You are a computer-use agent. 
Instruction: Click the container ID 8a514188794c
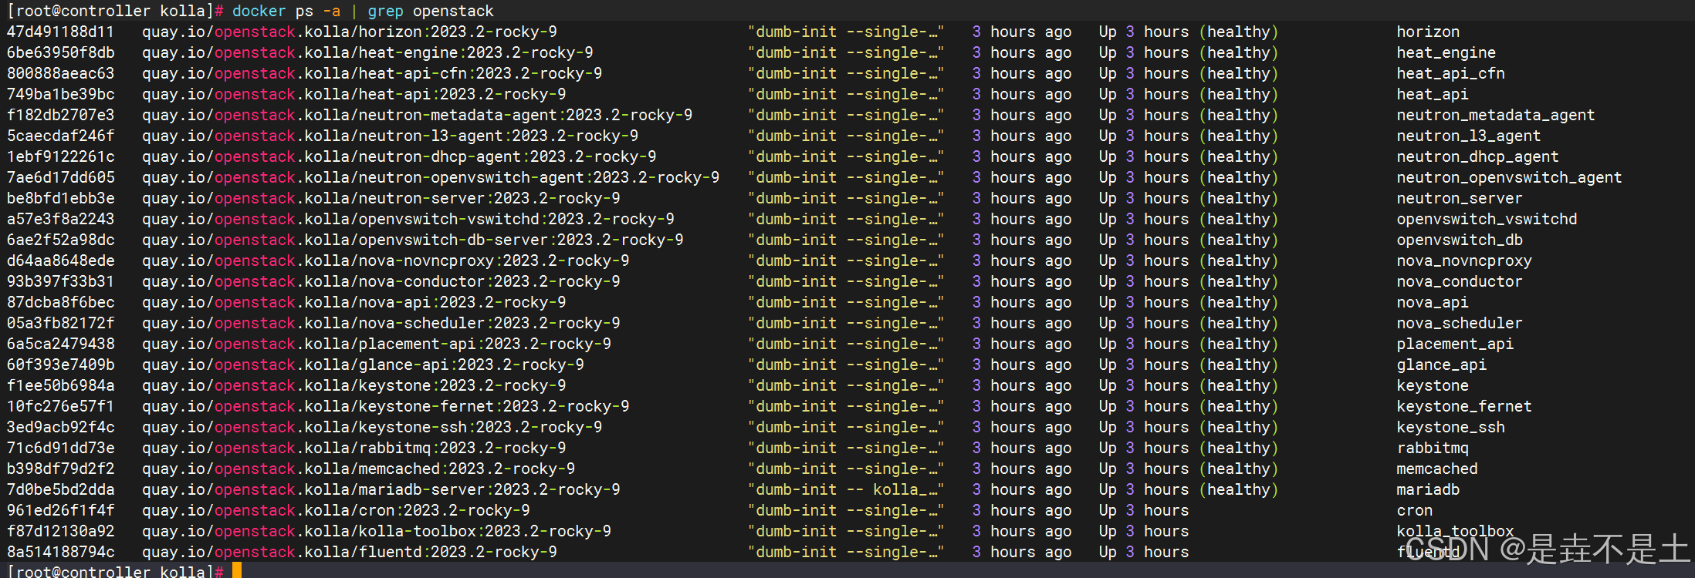[x=60, y=552]
